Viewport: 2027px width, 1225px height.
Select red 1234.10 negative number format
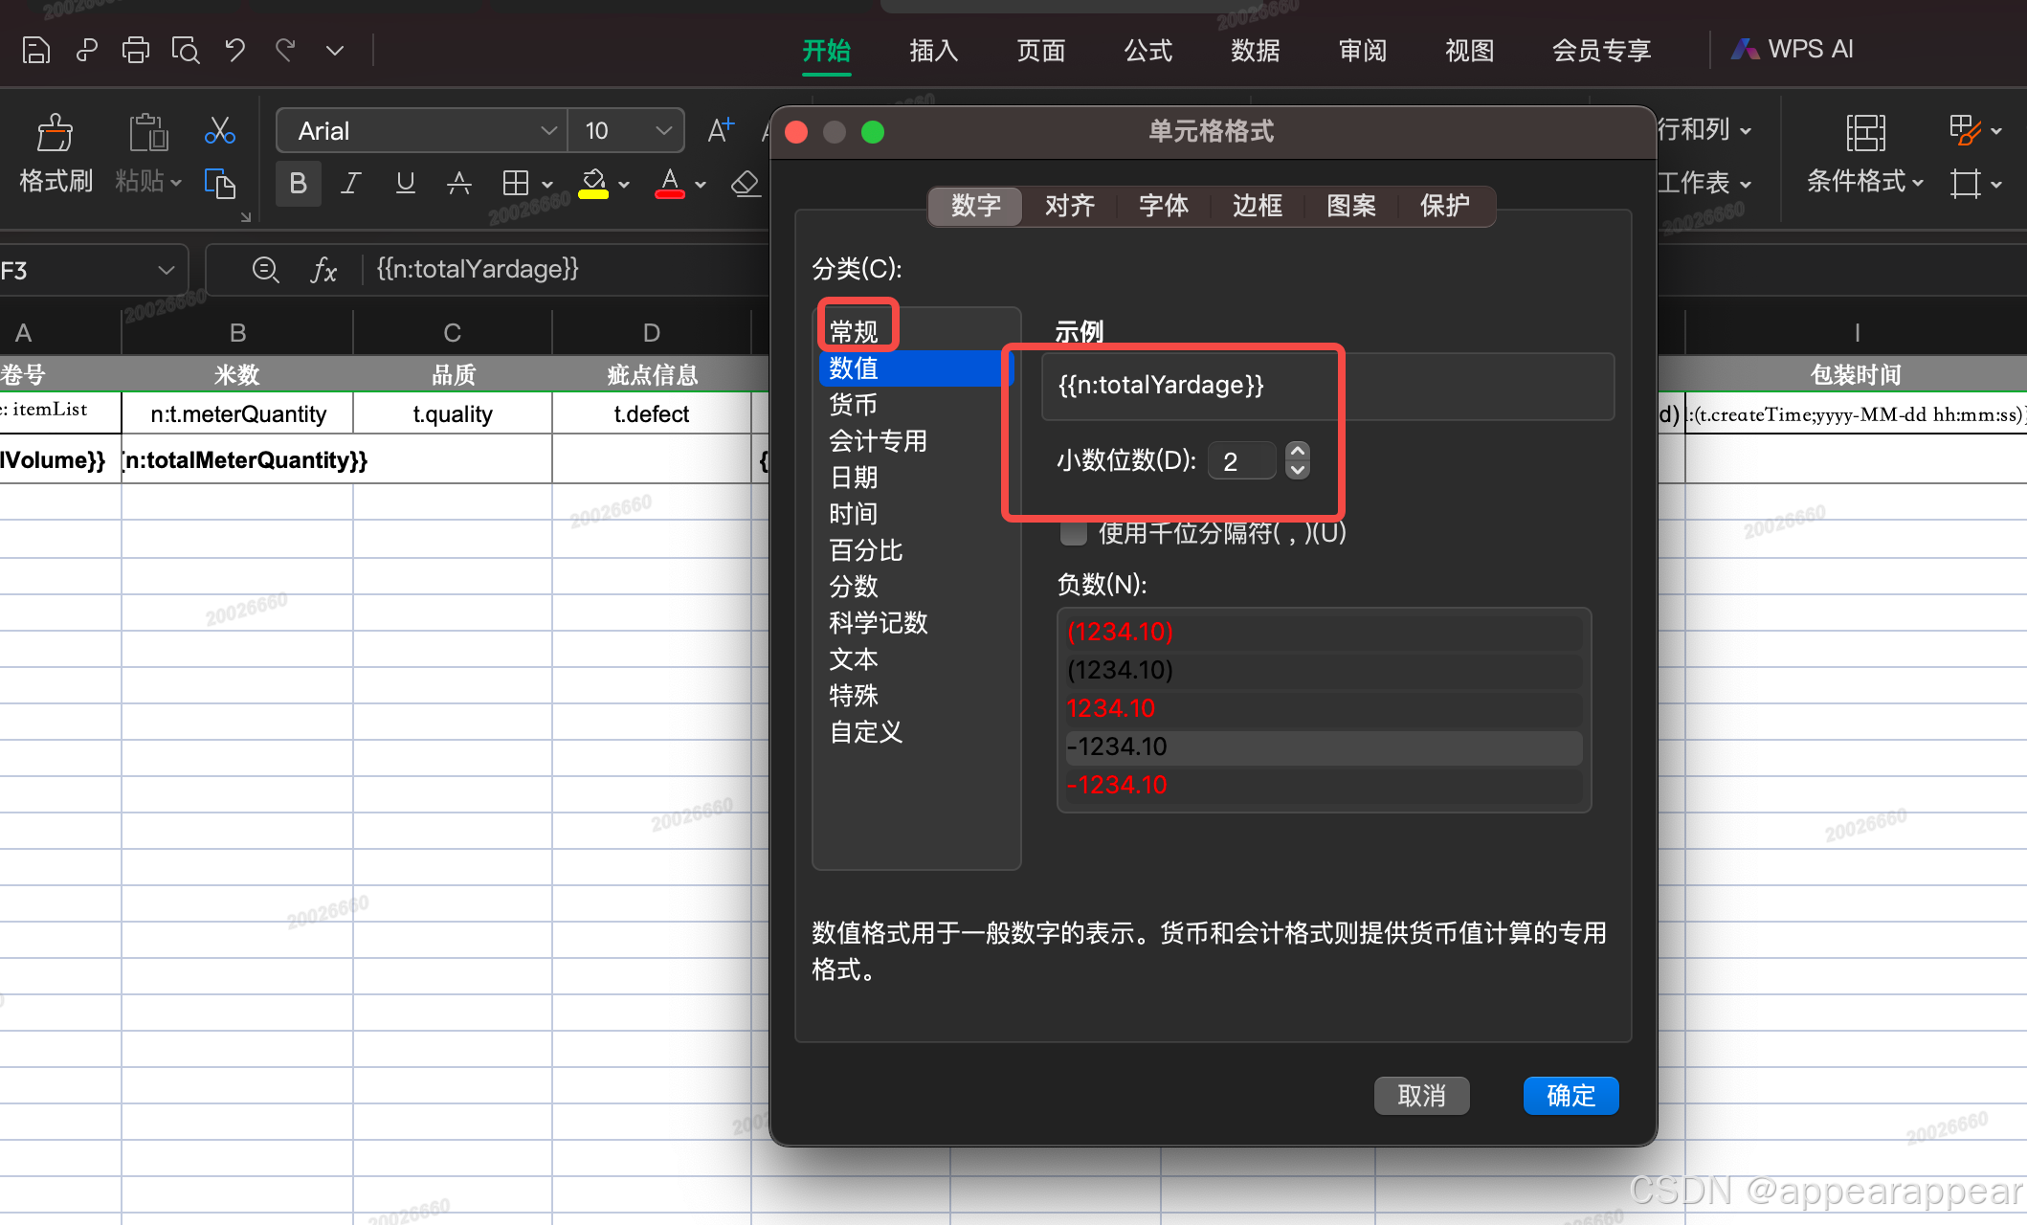click(x=1111, y=708)
